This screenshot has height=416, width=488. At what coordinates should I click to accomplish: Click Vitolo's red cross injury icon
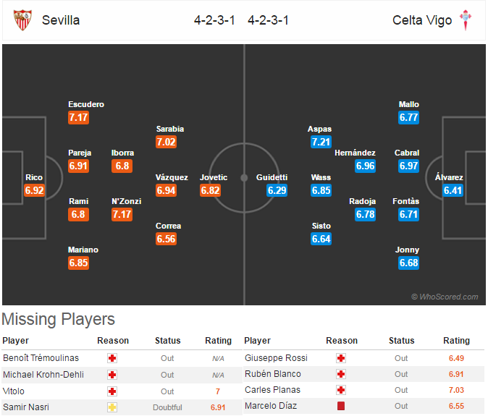click(x=112, y=391)
